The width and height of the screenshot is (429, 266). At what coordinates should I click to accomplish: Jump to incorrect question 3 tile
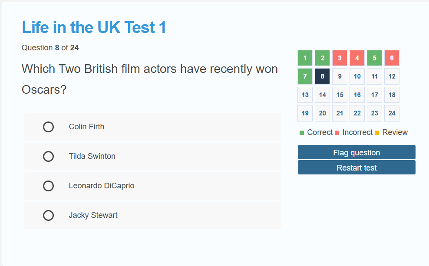point(340,58)
